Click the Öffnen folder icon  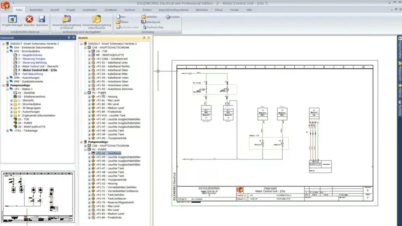(x=118, y=22)
